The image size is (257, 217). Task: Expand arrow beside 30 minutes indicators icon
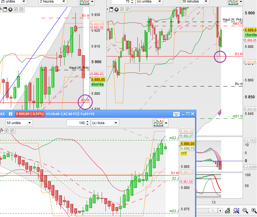pyautogui.click(x=241, y=2)
